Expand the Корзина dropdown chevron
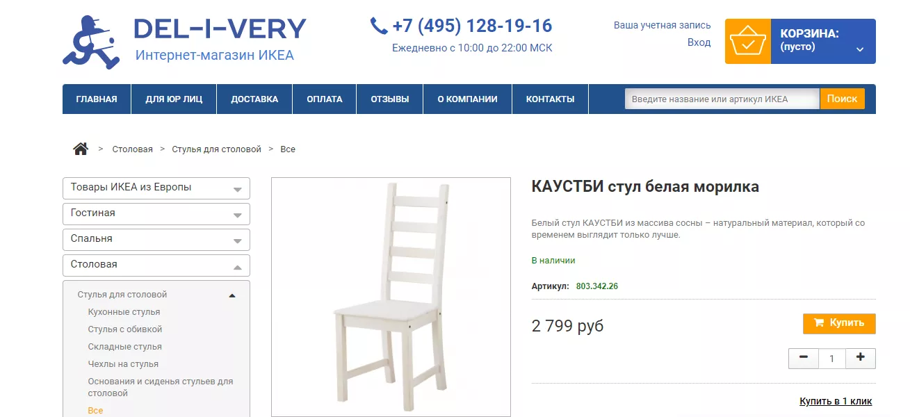The width and height of the screenshot is (910, 417). pyautogui.click(x=860, y=49)
